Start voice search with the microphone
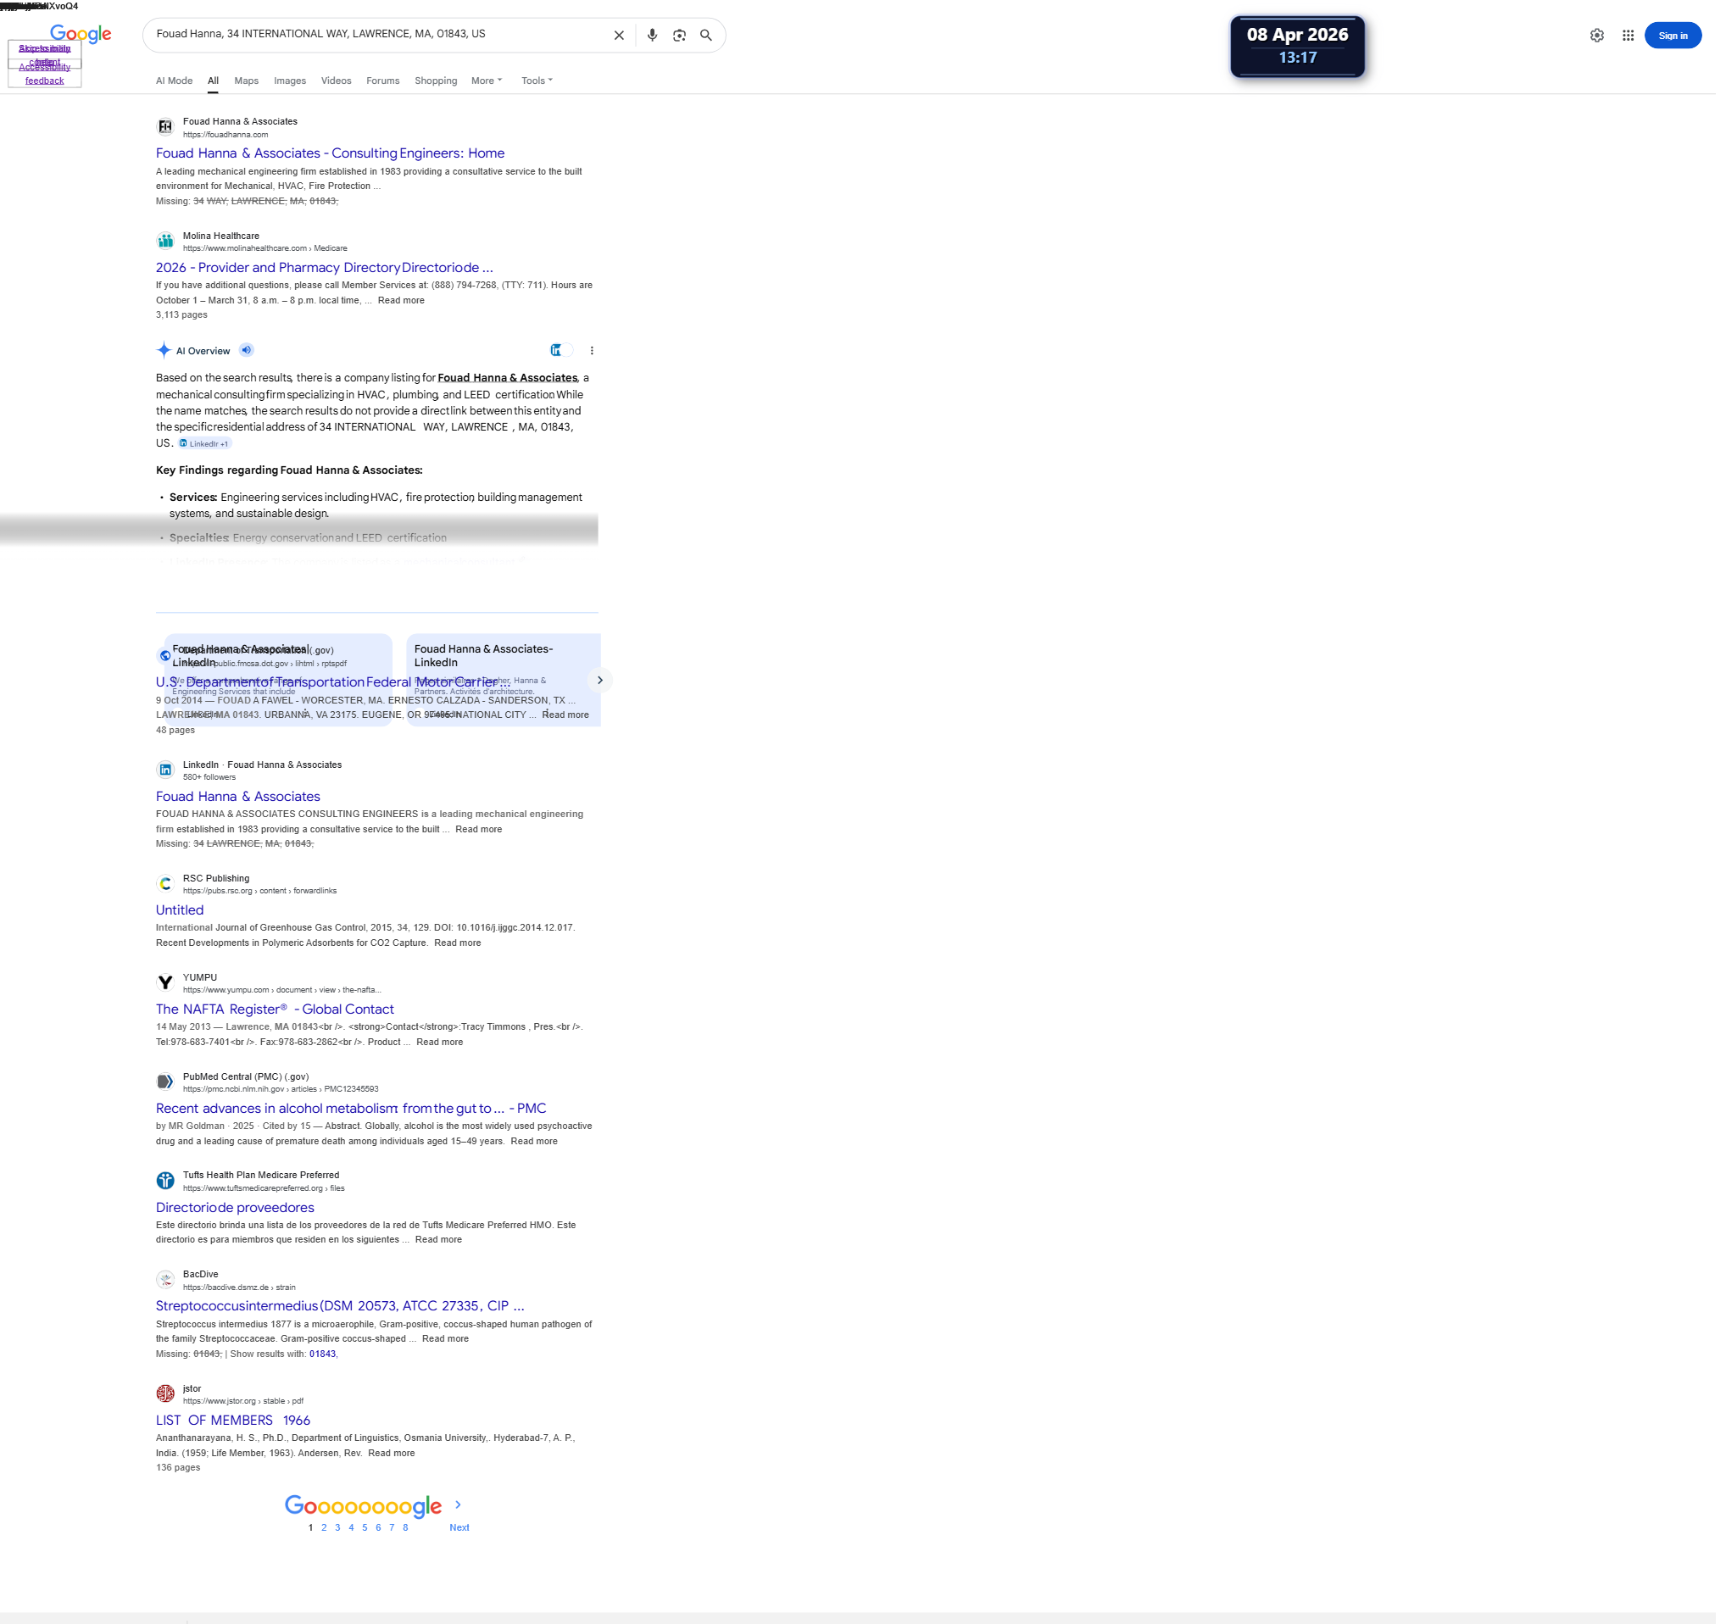 click(x=656, y=36)
